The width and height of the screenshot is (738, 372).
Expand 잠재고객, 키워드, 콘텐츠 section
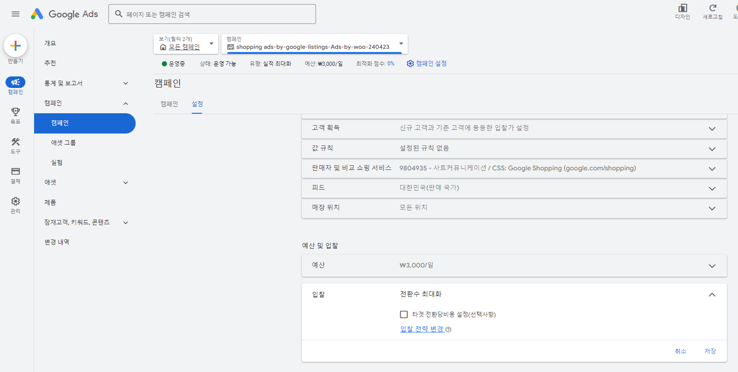tap(126, 223)
